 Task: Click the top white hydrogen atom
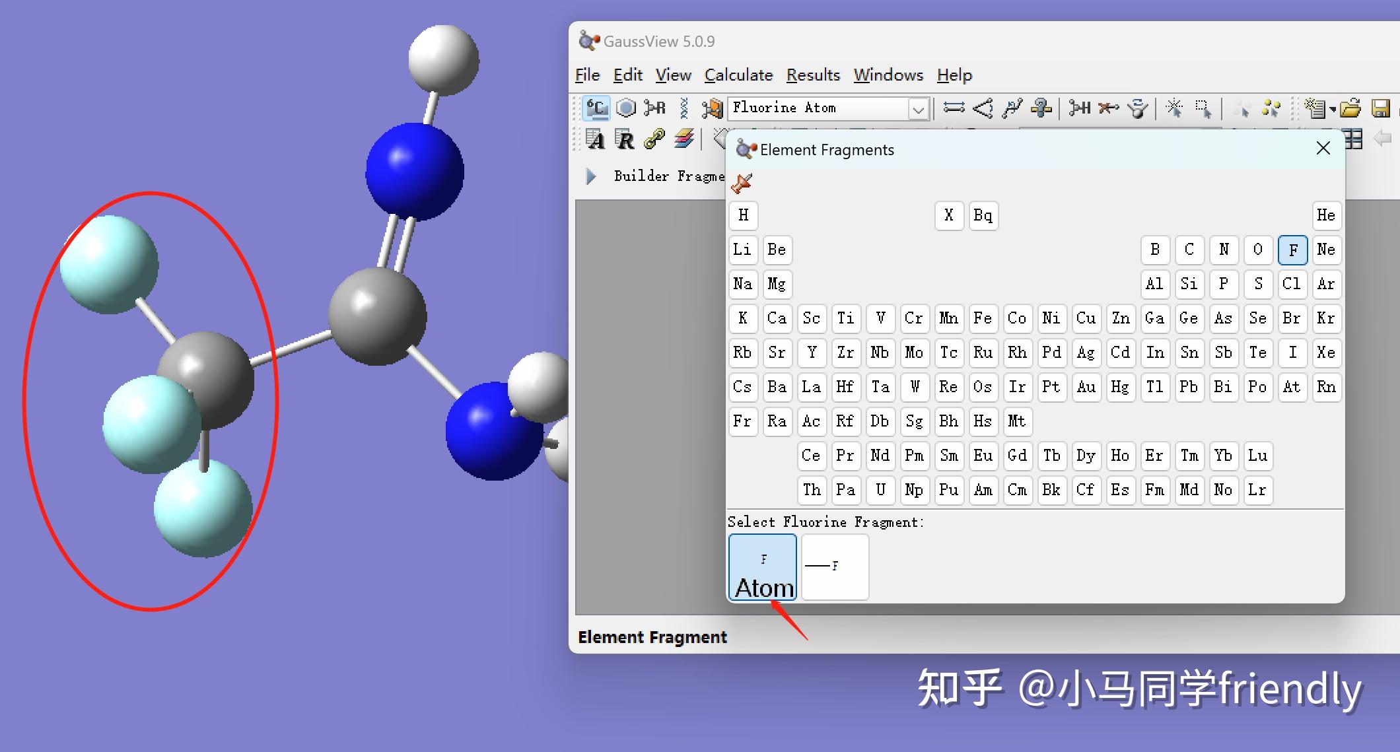coord(443,60)
